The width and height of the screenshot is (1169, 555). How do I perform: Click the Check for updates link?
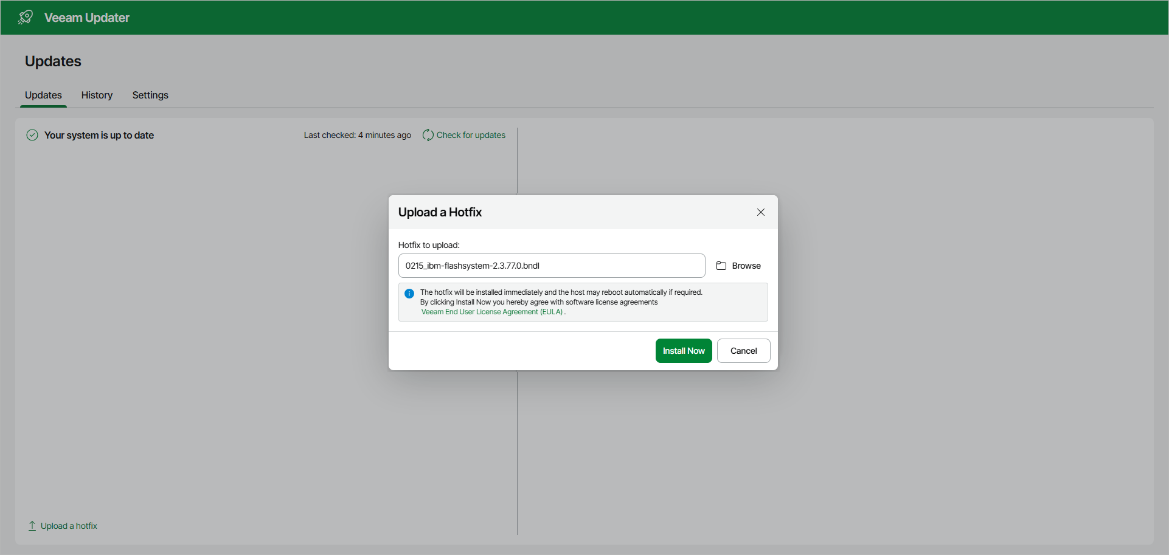tap(471, 135)
